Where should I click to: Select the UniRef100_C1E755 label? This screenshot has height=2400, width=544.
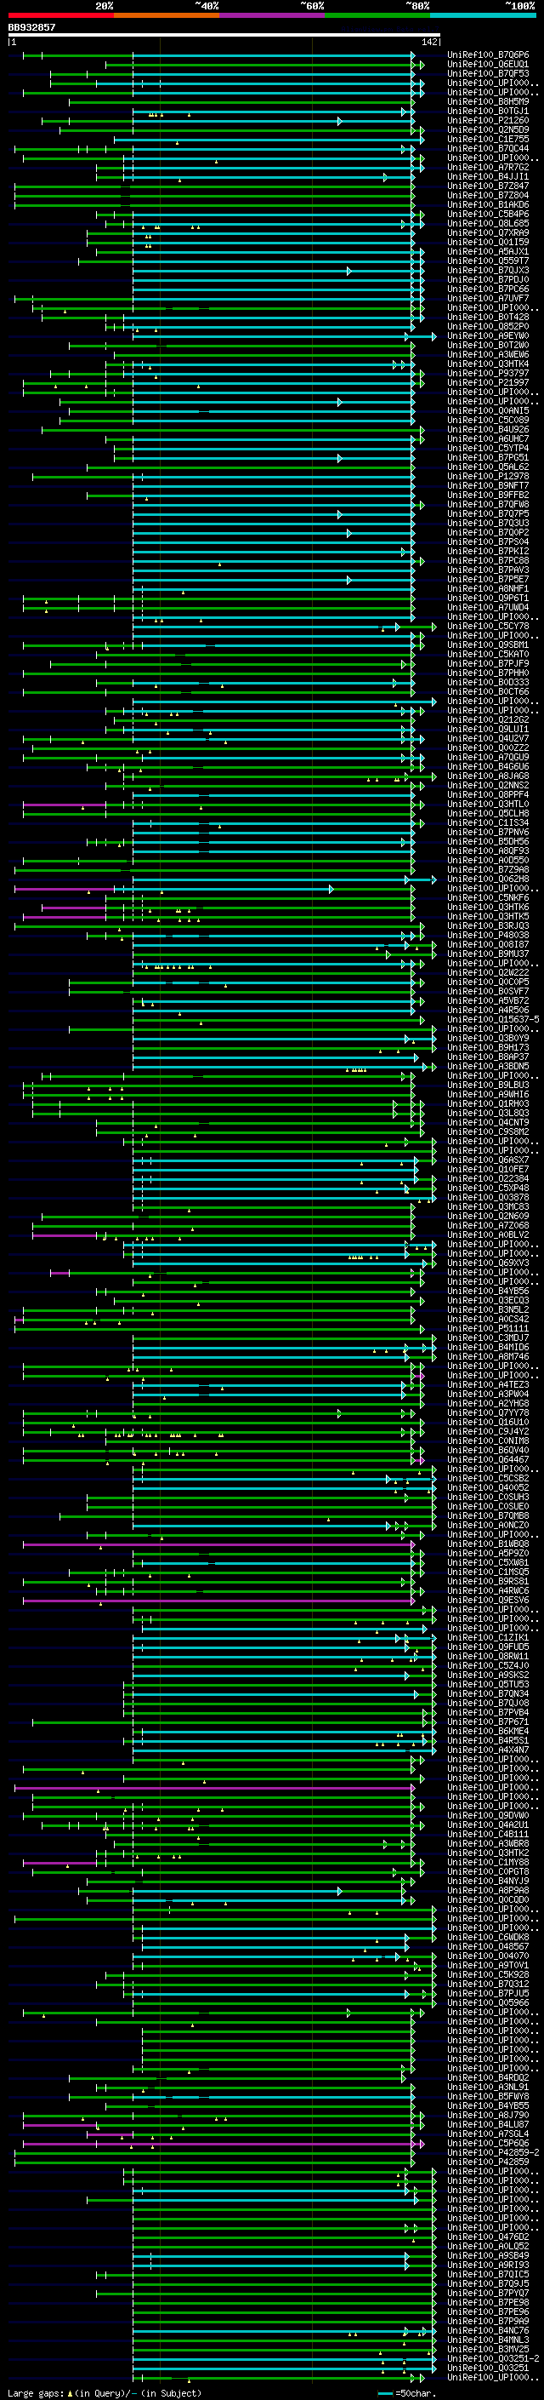coord(488,139)
